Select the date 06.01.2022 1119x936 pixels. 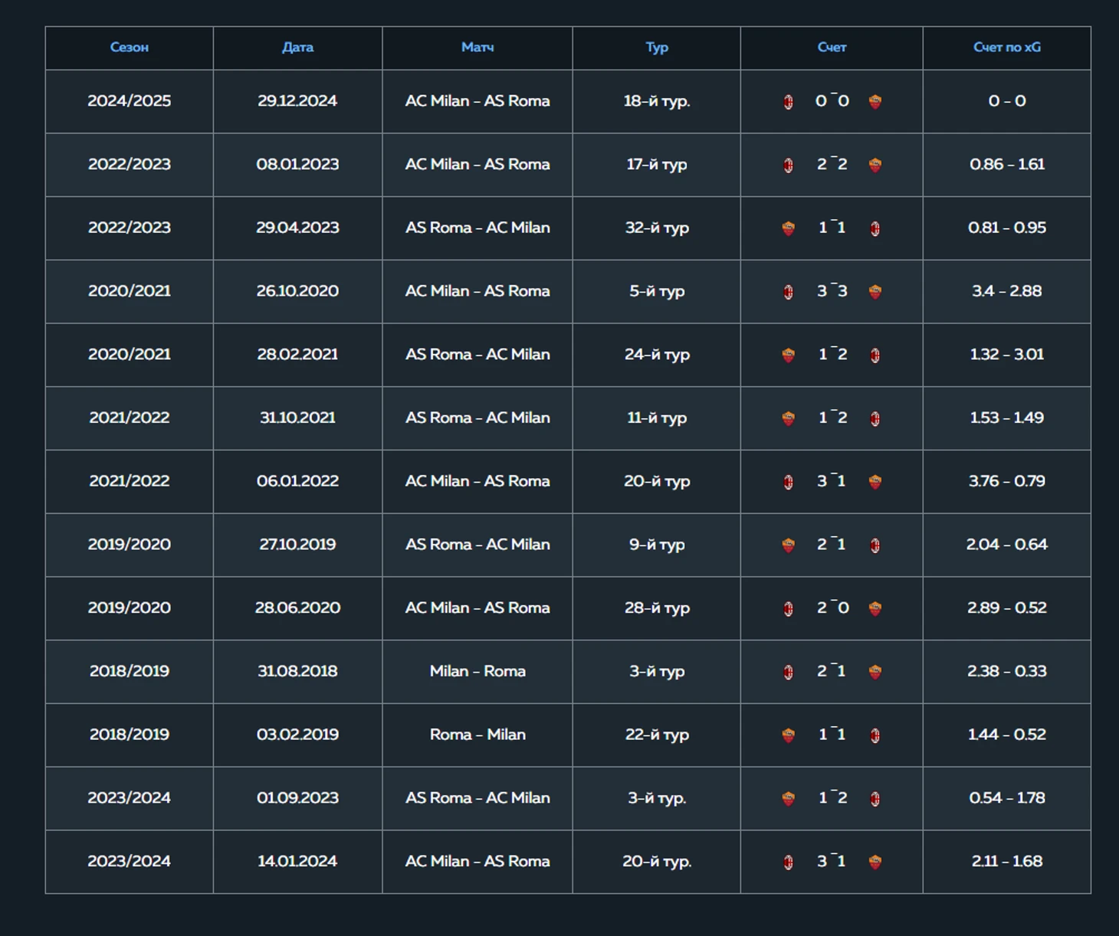tap(297, 481)
